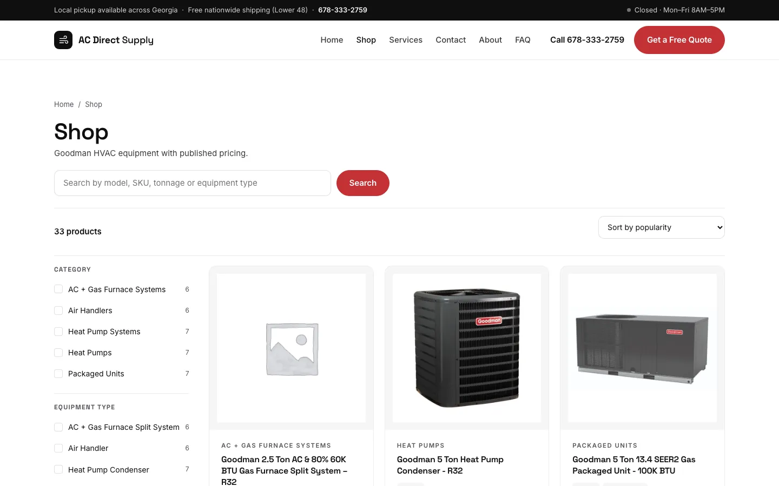Click the phone number in the top bar
The height and width of the screenshot is (486, 779).
342,10
